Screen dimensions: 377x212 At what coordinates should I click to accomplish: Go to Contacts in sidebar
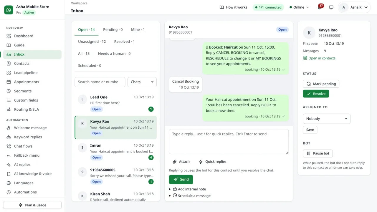pos(32,63)
